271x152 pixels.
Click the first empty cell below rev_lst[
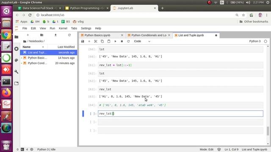click(180, 122)
